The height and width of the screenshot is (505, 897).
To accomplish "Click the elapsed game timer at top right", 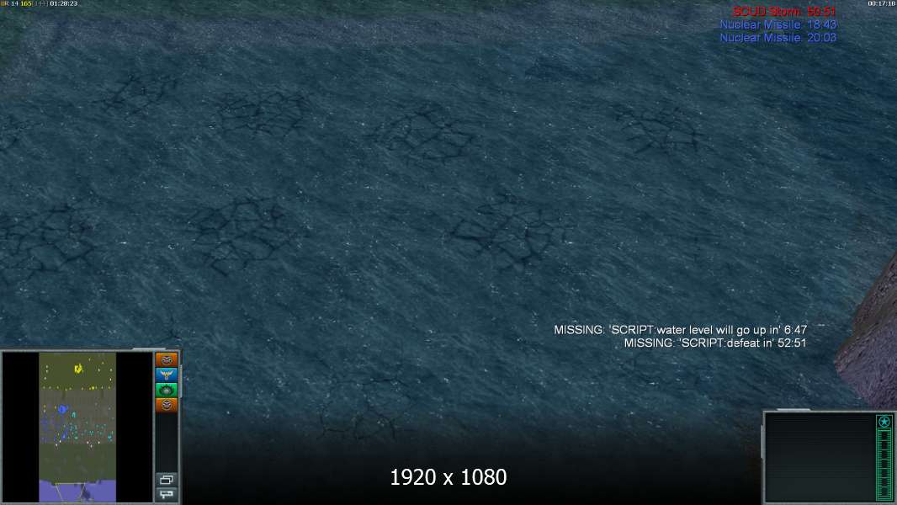I will point(882,3).
